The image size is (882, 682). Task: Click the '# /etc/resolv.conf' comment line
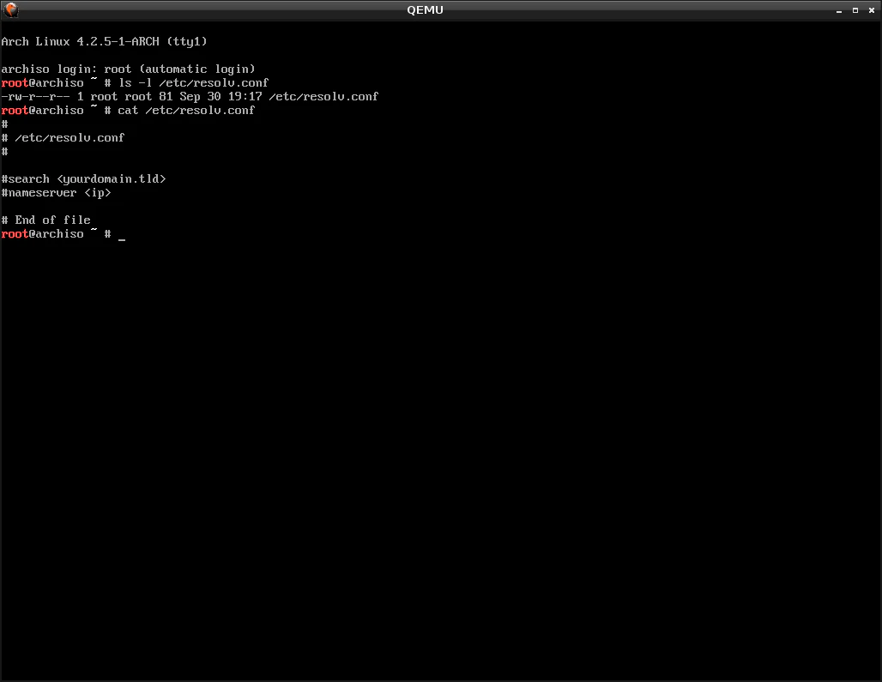pyautogui.click(x=63, y=138)
